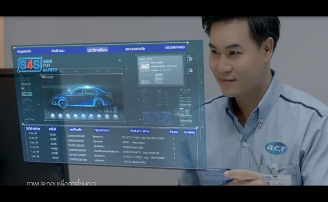The height and width of the screenshot is (202, 328).
Task: Click the square-symbol round icon below the car
Action: pyautogui.click(x=75, y=117)
